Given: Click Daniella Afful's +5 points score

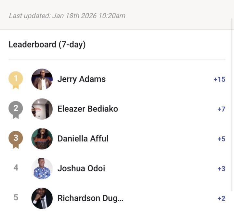Looking at the screenshot, I should click(221, 139).
